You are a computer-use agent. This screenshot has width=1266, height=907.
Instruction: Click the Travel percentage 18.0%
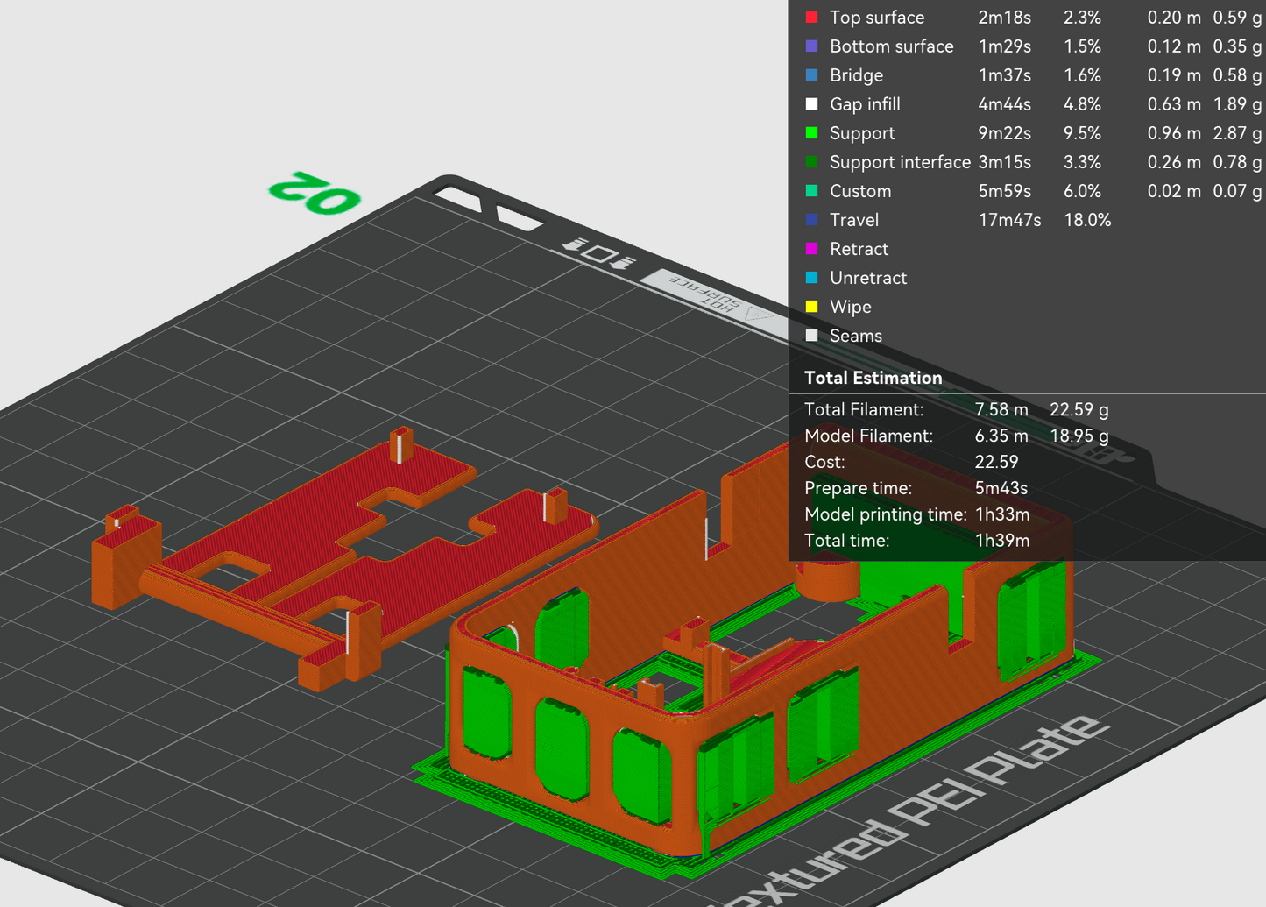(x=1087, y=220)
